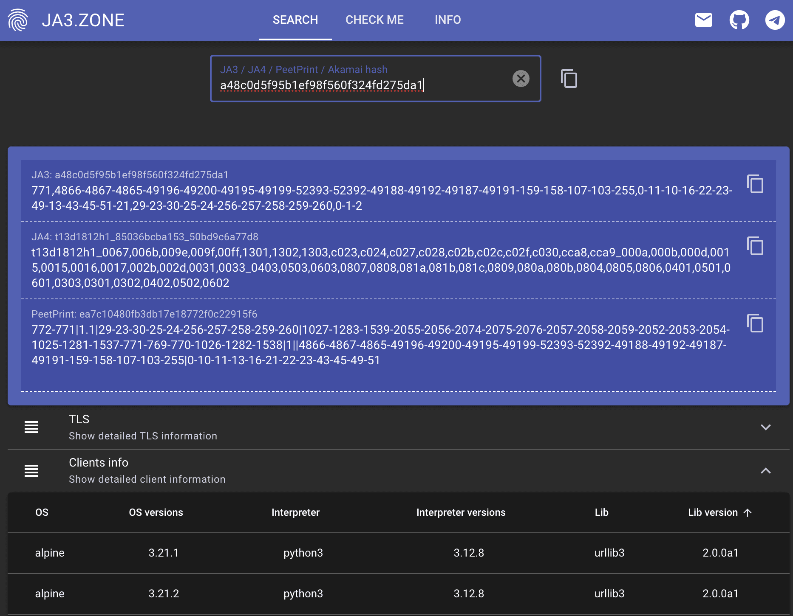Click the JA3.ZONE fingerprint logo icon
793x616 pixels.
18,20
